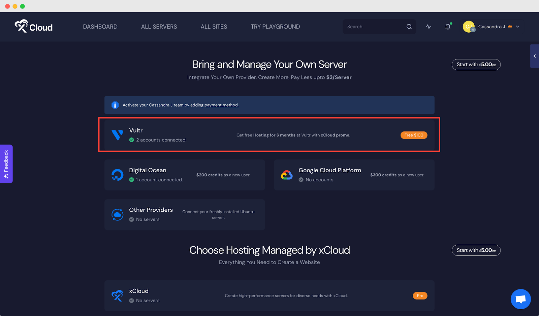Click the search magnifier icon
Viewport: 539px width, 316px height.
[x=409, y=27]
